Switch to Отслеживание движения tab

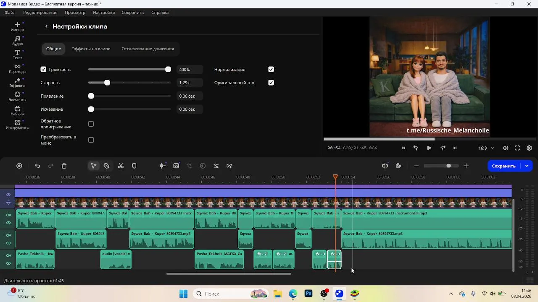148,49
